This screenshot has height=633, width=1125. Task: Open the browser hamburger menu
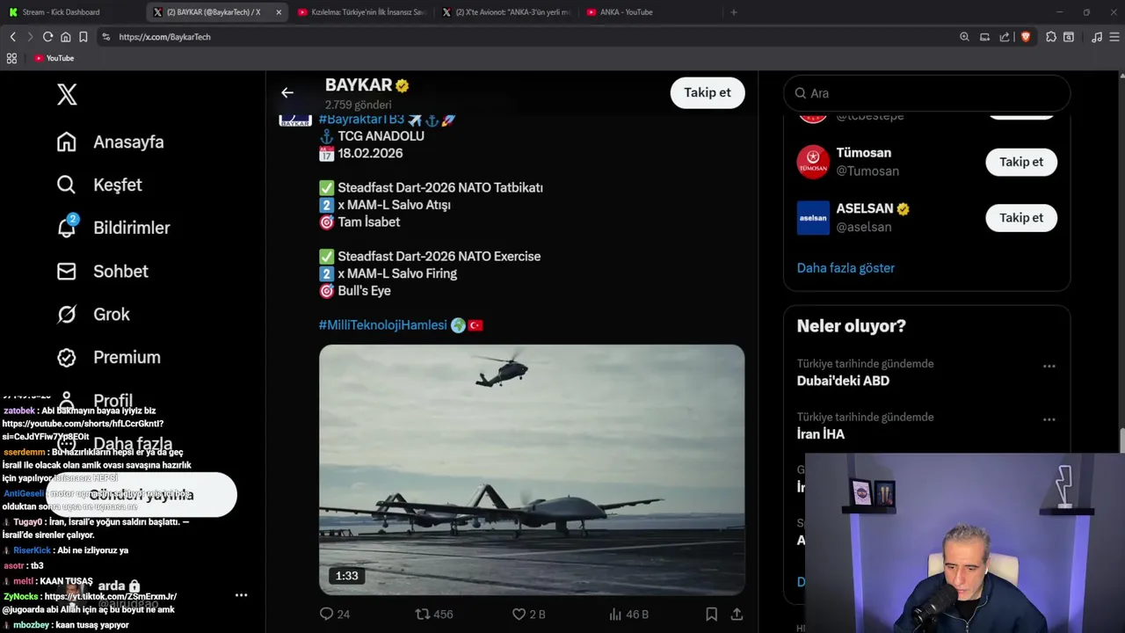pos(1114,37)
